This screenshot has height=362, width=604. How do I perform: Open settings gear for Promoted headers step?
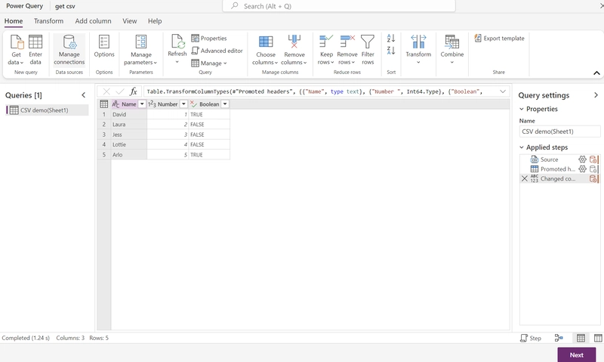coord(582,169)
